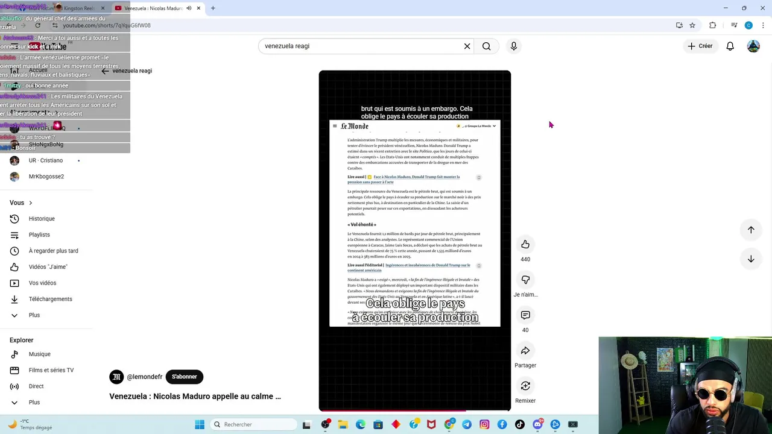Launch Instagram from the taskbar

click(x=484, y=424)
